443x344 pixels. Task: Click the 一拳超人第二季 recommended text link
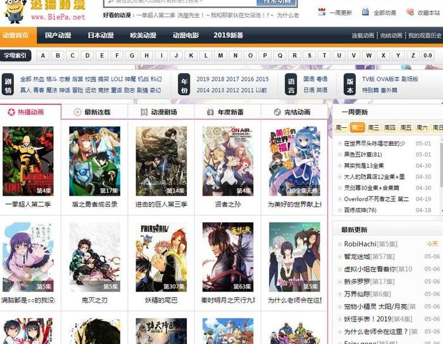coord(156,15)
